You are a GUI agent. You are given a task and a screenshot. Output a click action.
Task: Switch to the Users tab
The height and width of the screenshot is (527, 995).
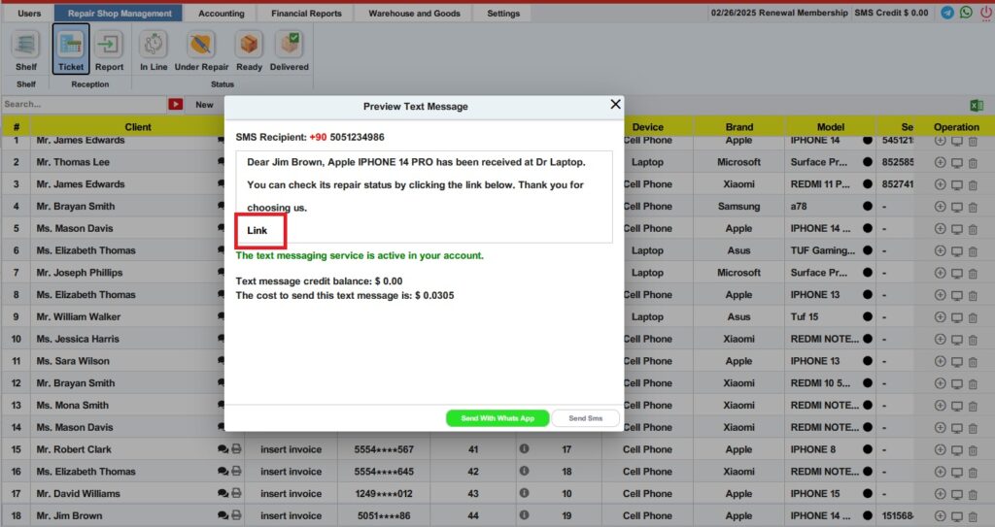click(29, 14)
